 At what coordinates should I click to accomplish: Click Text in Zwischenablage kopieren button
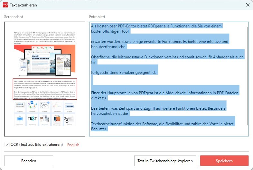pyautogui.click(x=165, y=161)
